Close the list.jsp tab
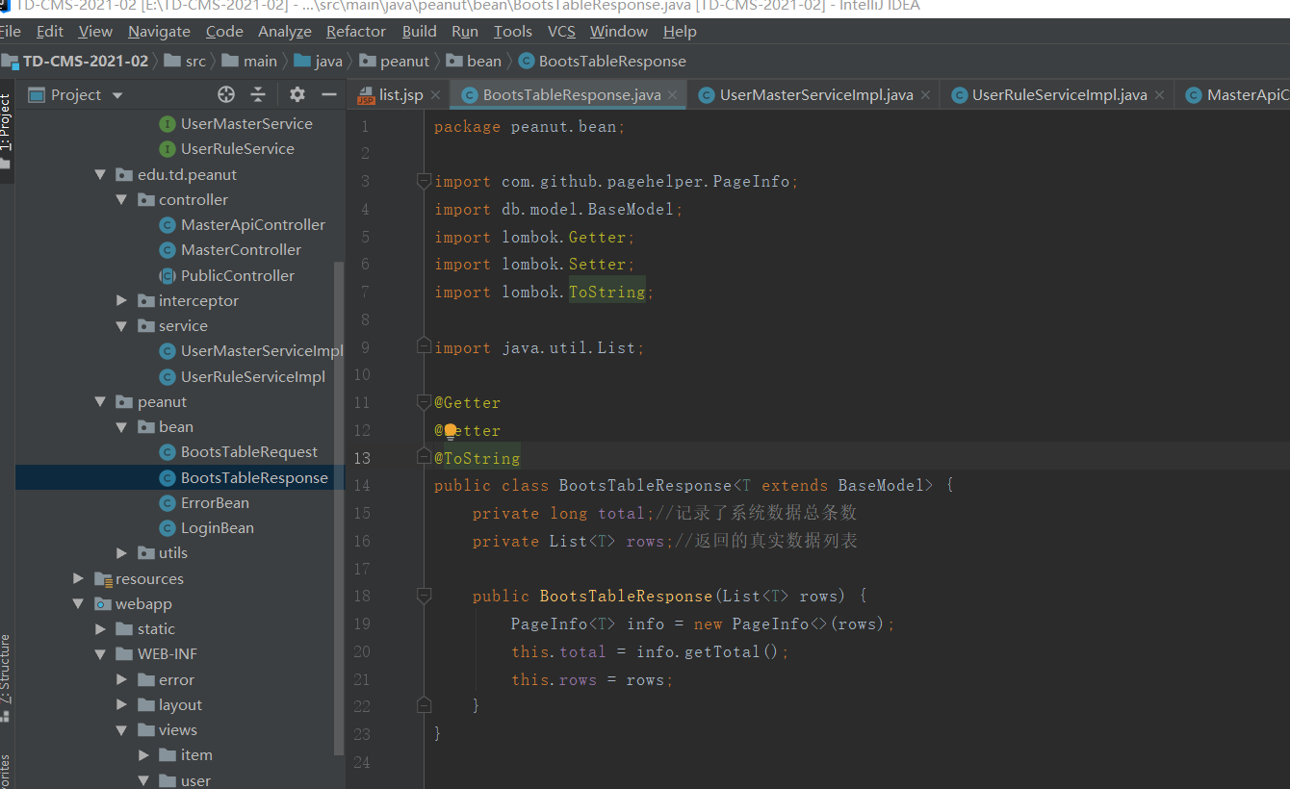The image size is (1290, 789). tap(434, 94)
